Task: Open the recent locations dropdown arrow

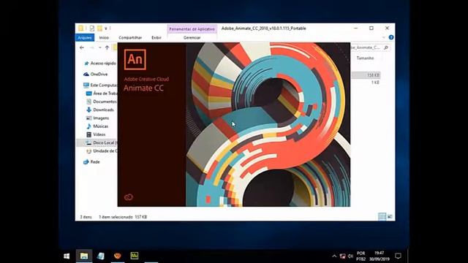Action: coord(99,47)
